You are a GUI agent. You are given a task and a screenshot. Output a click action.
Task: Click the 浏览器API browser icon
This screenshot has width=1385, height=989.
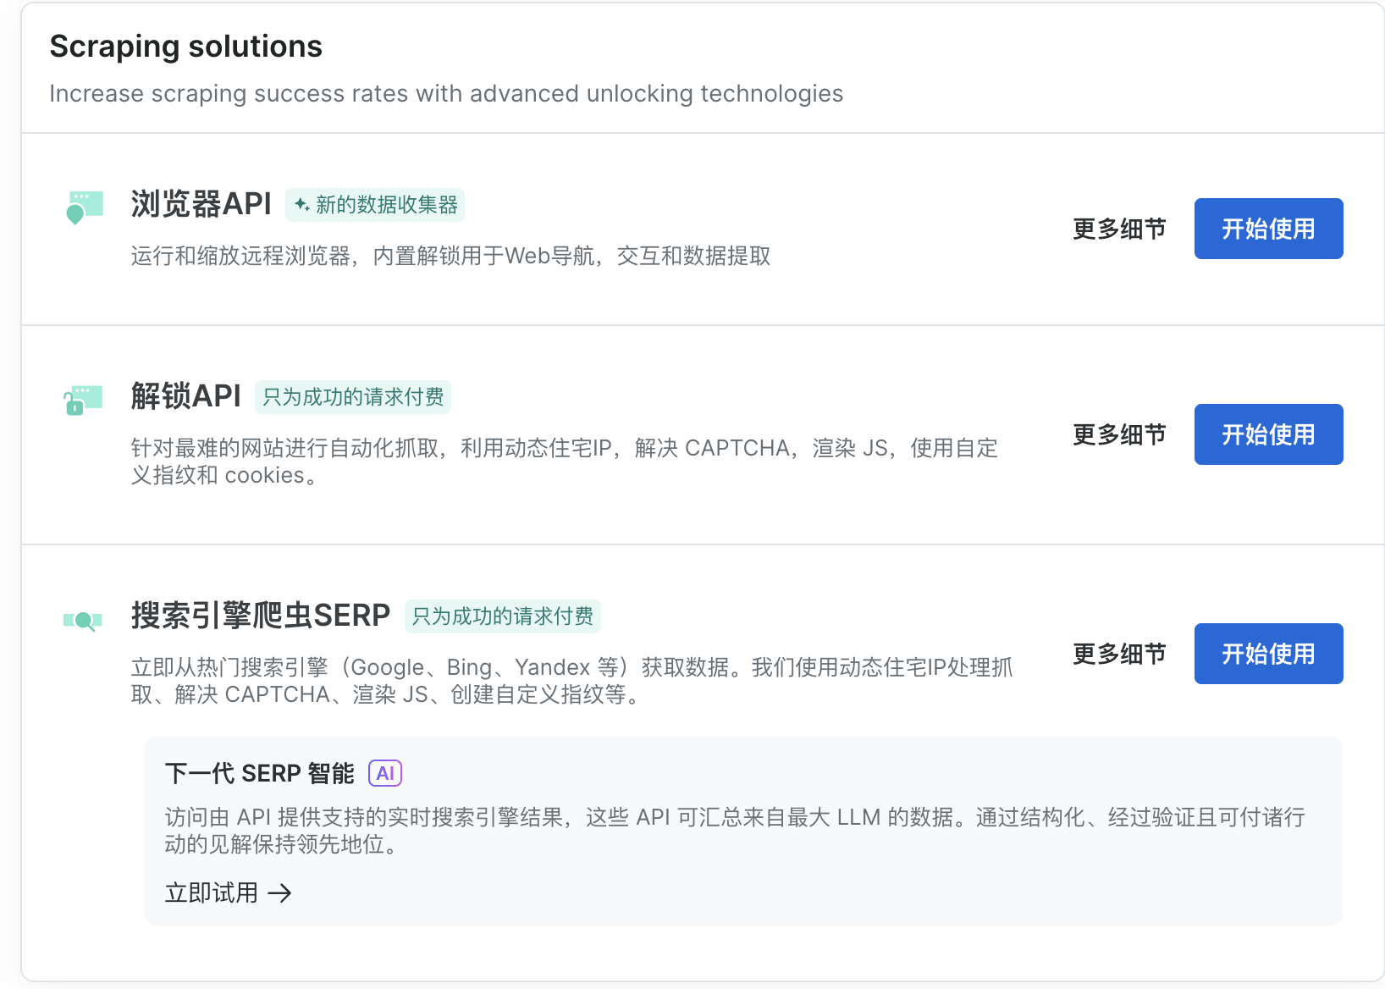tap(84, 207)
